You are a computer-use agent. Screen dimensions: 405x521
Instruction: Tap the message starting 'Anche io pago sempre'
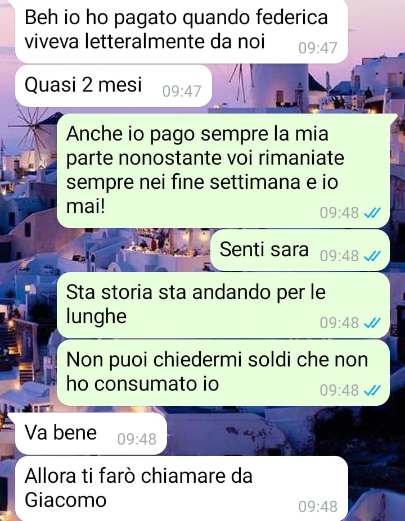(223, 171)
